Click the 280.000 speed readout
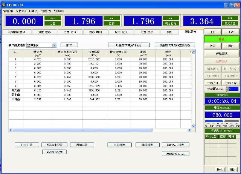Viewport: 241px width, 174px height. [x=222, y=115]
